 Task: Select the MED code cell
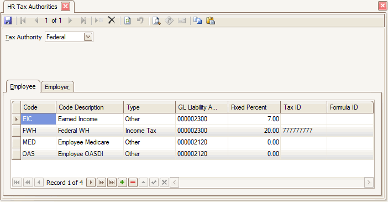pos(38,142)
